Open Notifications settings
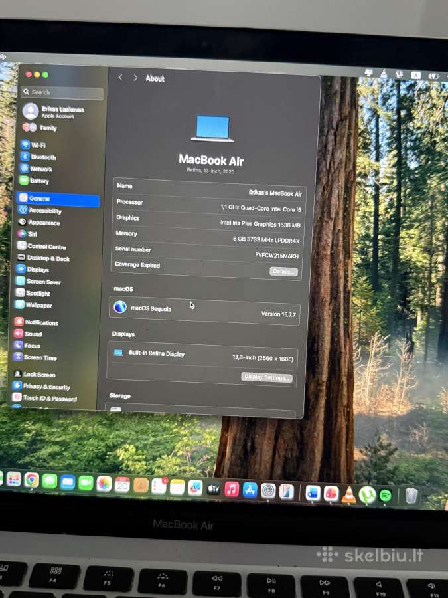 (37, 322)
